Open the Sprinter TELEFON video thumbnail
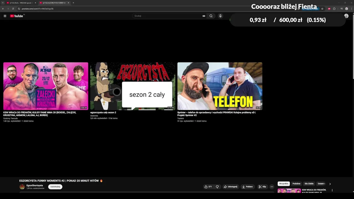354x199 pixels. pyautogui.click(x=220, y=86)
